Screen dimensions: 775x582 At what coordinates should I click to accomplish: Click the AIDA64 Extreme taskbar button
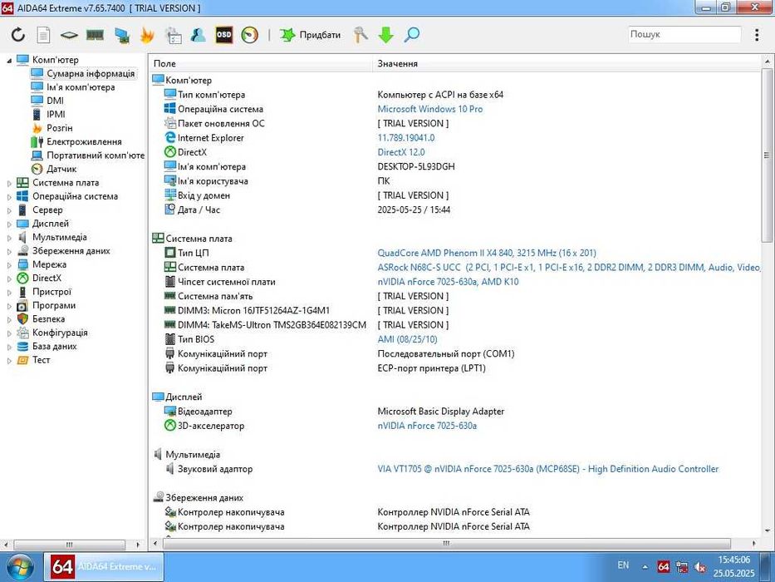pyautogui.click(x=105, y=567)
